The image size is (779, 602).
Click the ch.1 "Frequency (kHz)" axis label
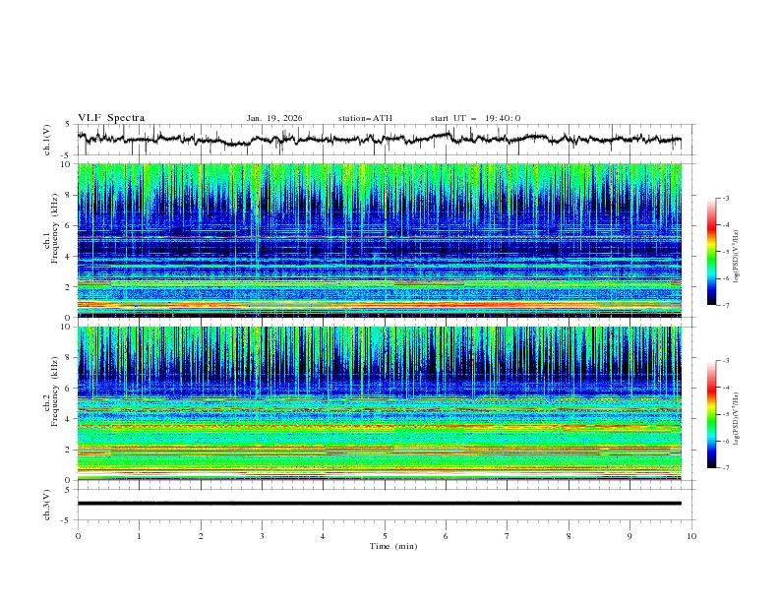pyautogui.click(x=55, y=228)
